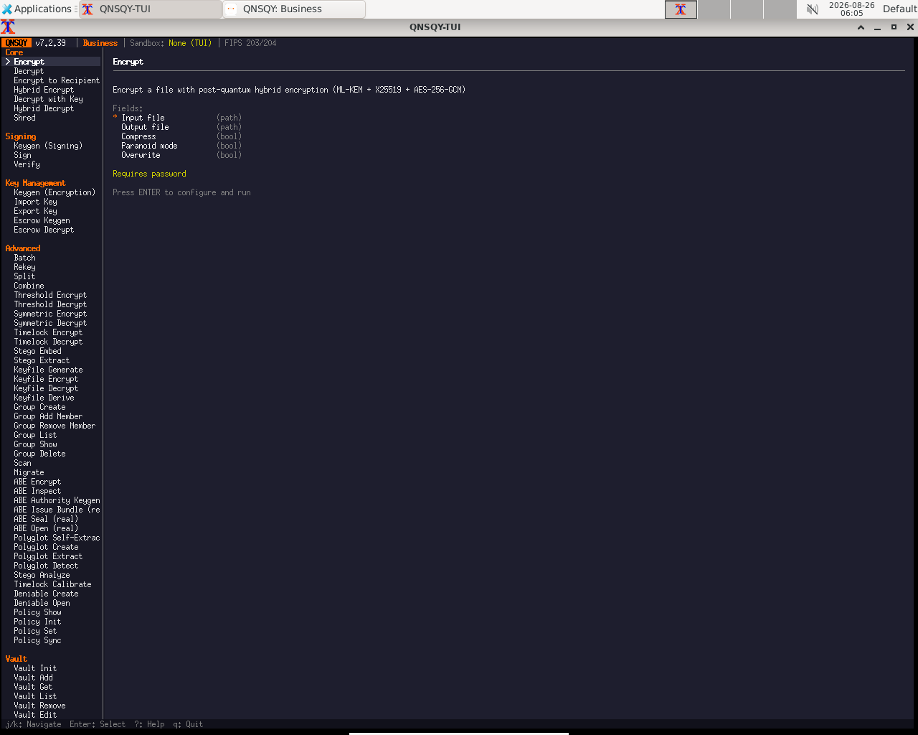Select Stego Embed

37,351
